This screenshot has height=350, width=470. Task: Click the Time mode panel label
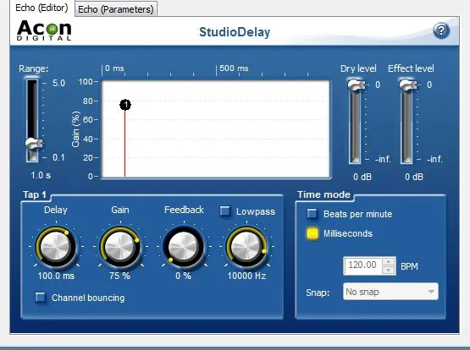point(323,194)
